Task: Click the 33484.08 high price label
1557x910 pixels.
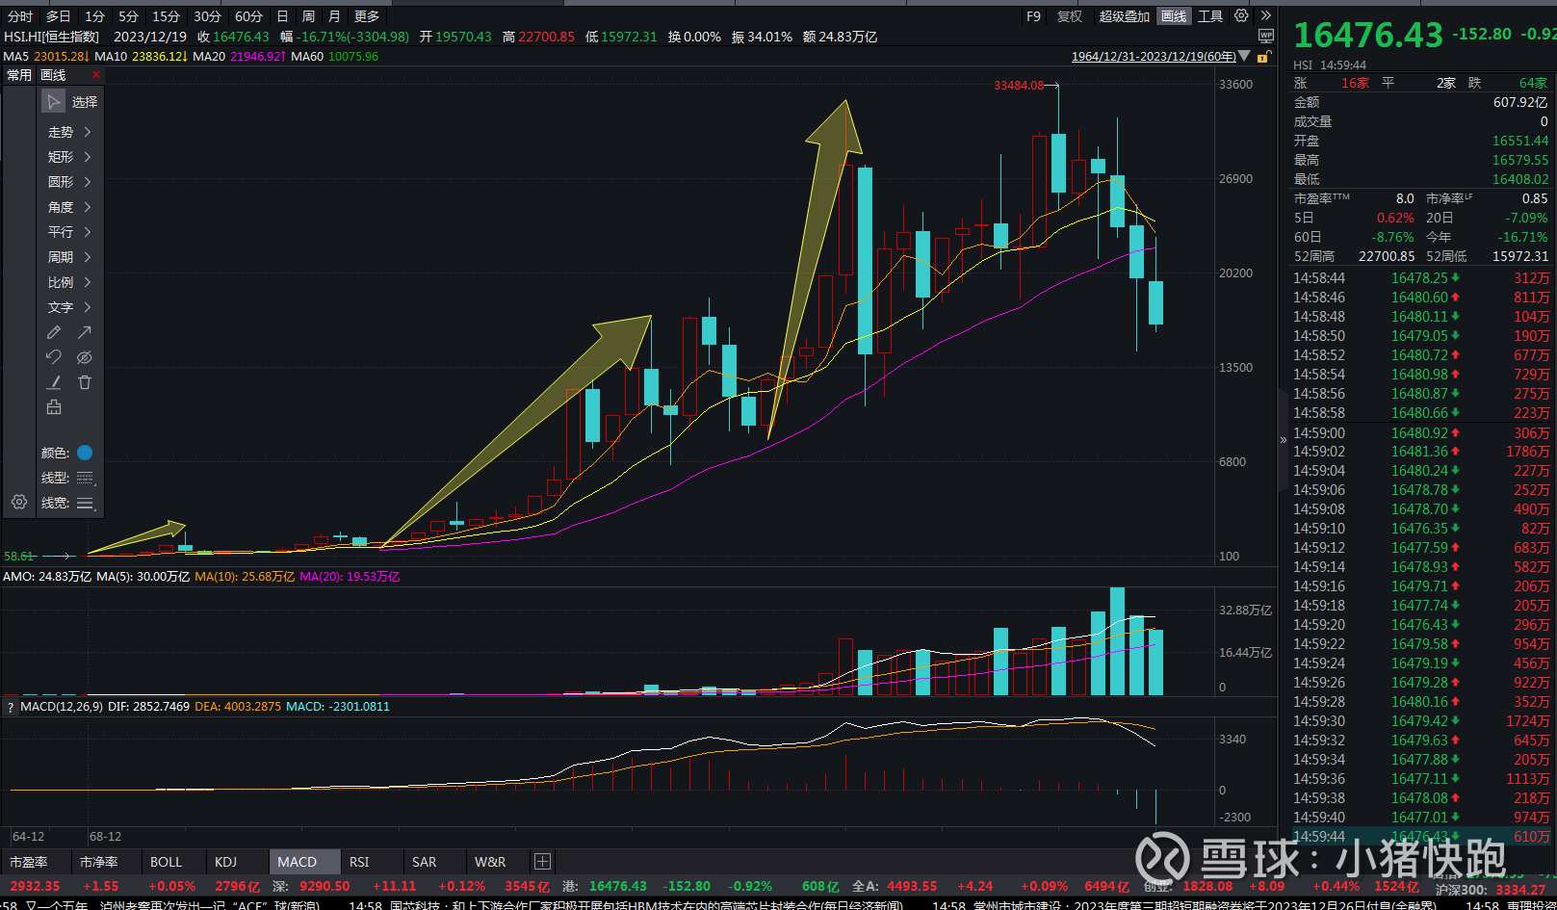Action: 1019,86
